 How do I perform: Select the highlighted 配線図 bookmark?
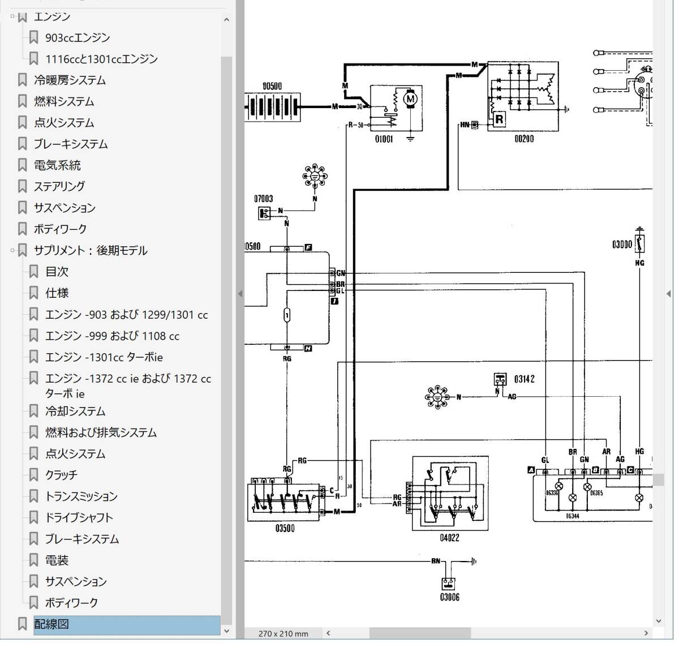[x=127, y=624]
